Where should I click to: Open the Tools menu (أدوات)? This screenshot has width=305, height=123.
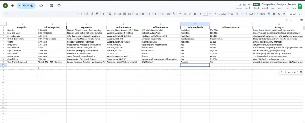247,8
